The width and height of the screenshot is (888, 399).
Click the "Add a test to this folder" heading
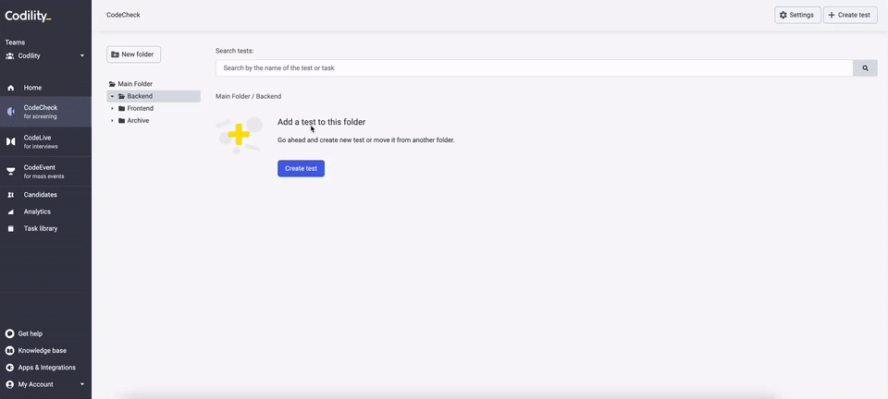321,122
